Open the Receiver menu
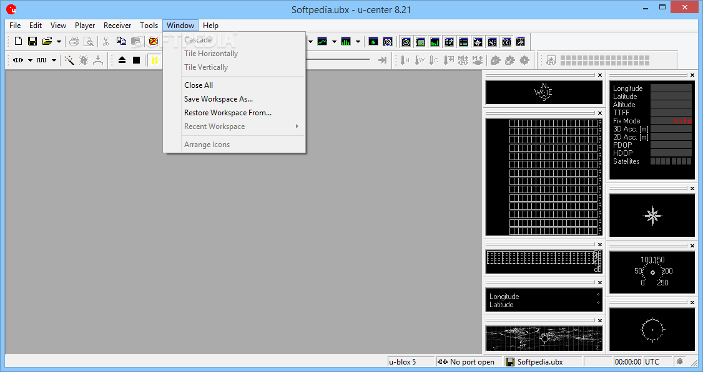The height and width of the screenshot is (372, 703). coord(117,26)
